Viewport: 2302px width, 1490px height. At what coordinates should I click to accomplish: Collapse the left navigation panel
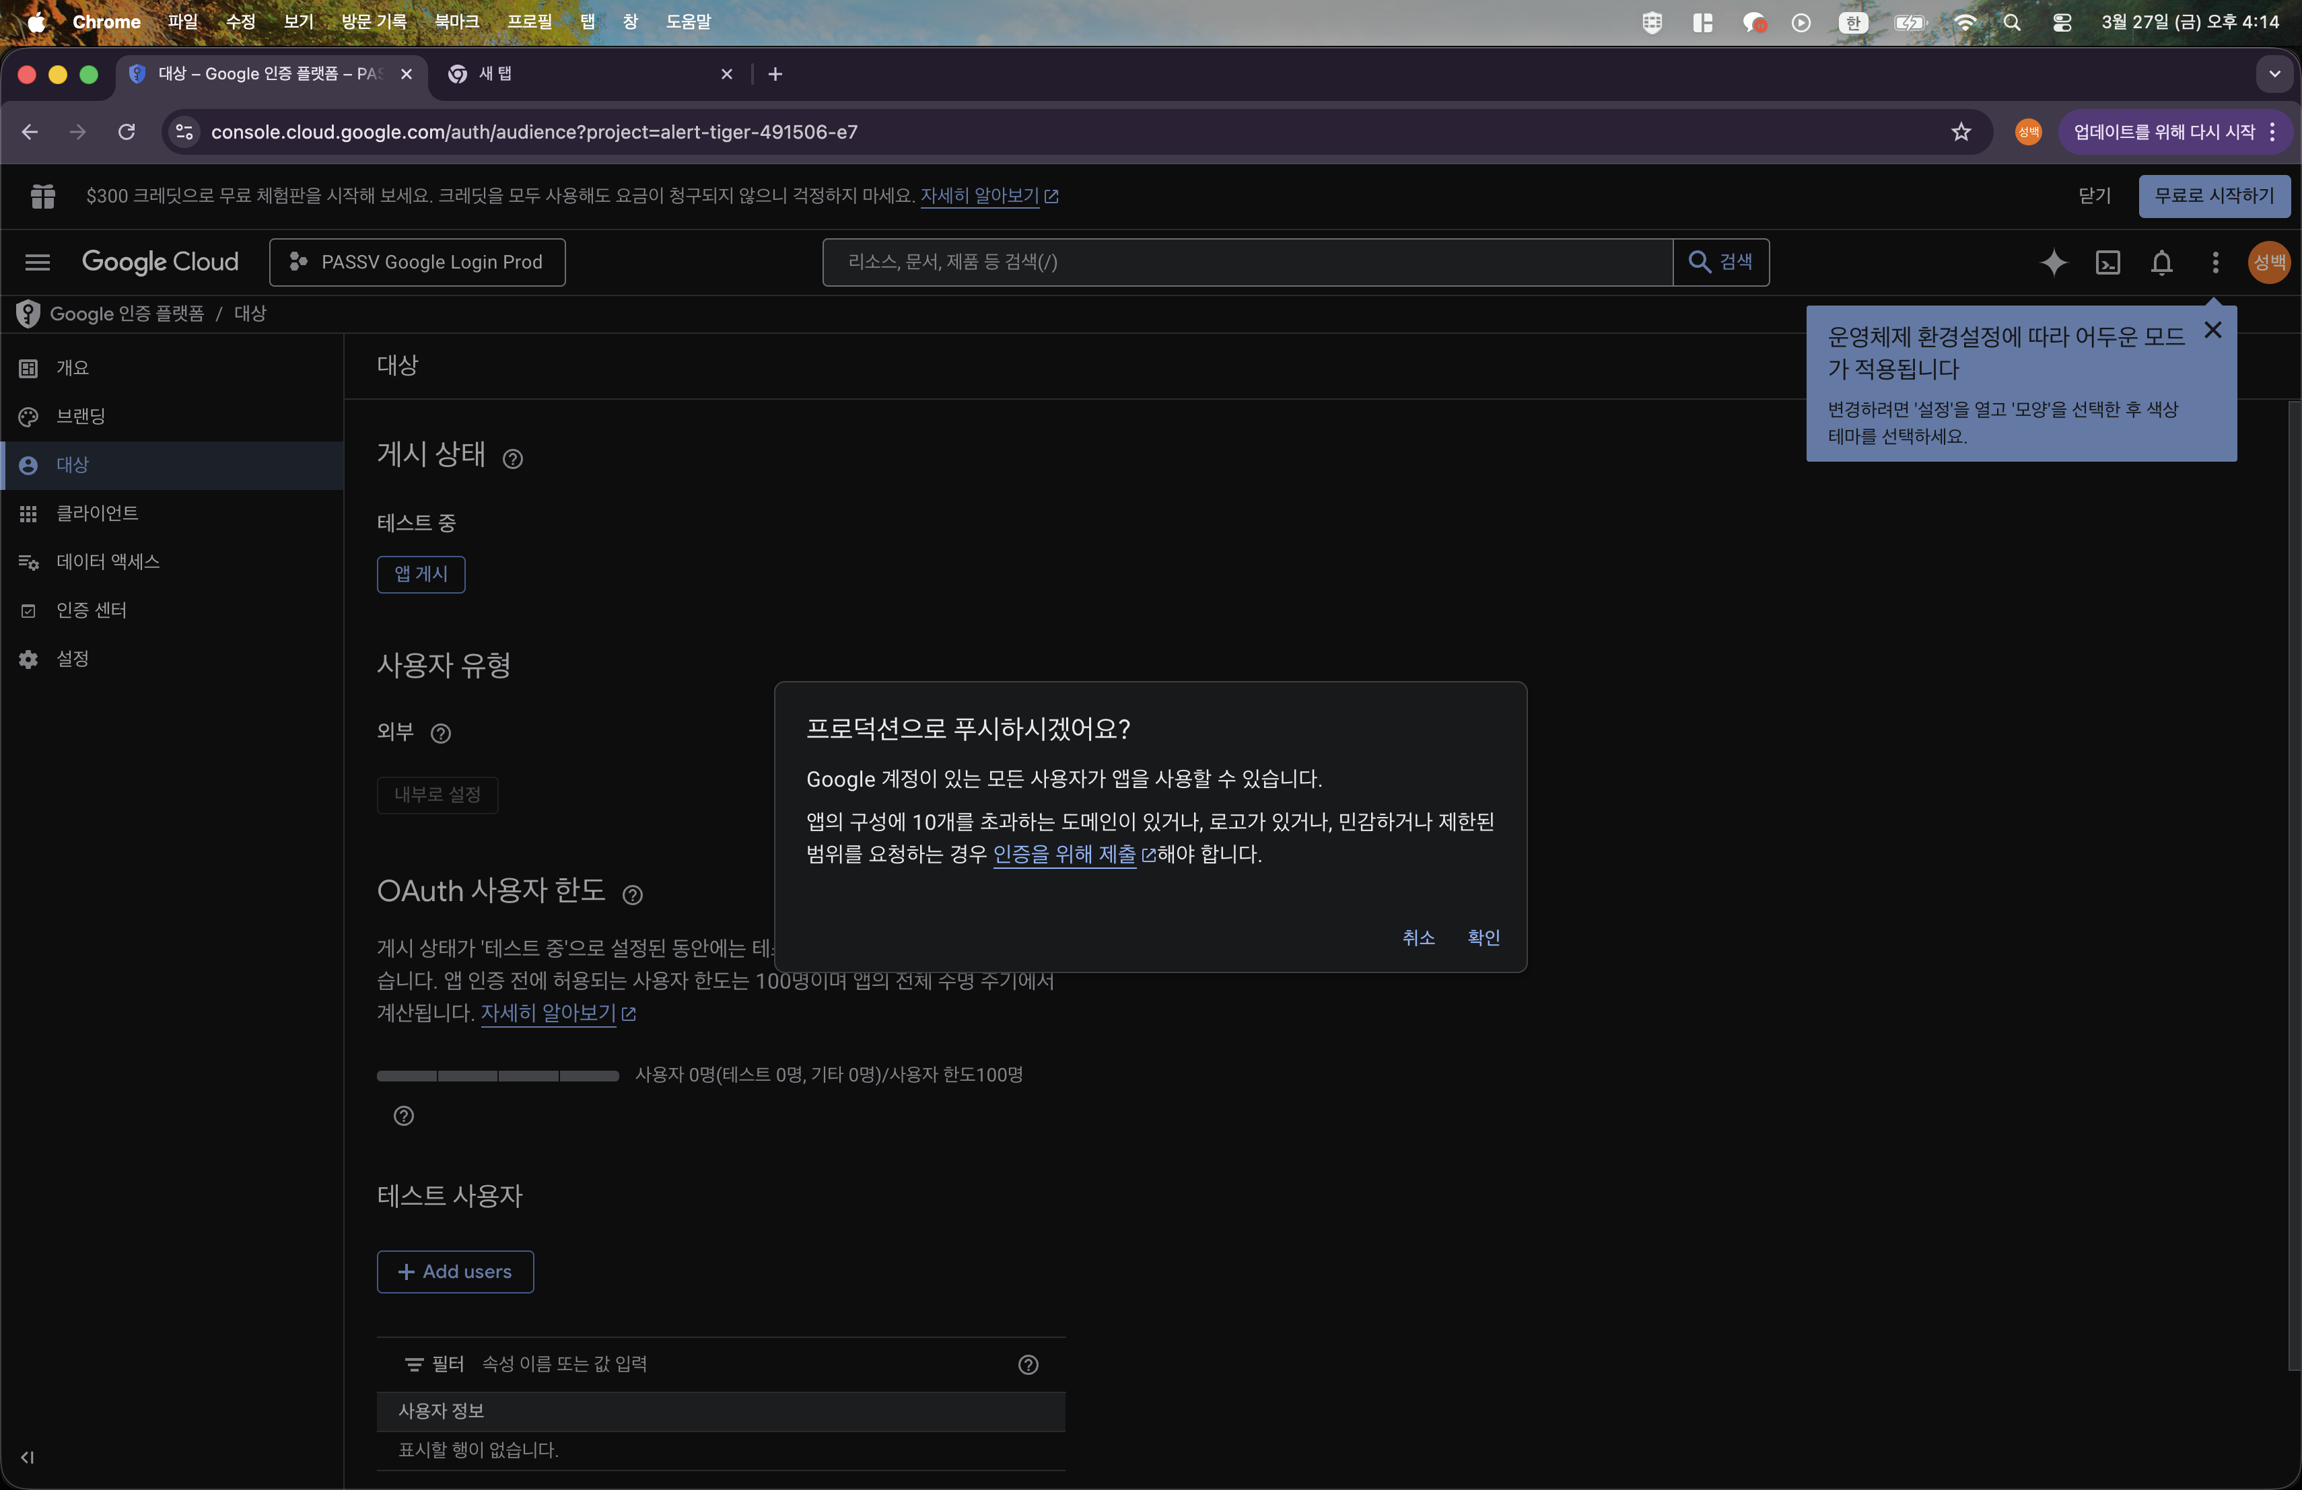click(26, 1458)
